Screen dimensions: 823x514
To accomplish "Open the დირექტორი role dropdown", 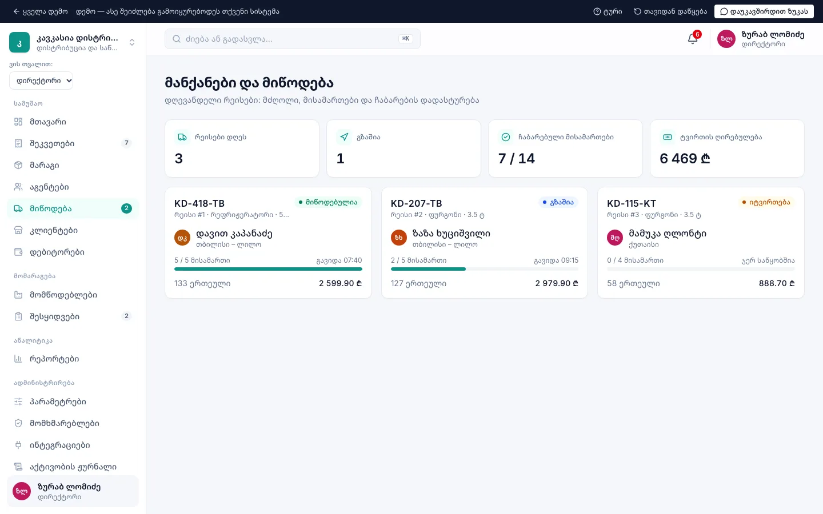I will click(41, 81).
